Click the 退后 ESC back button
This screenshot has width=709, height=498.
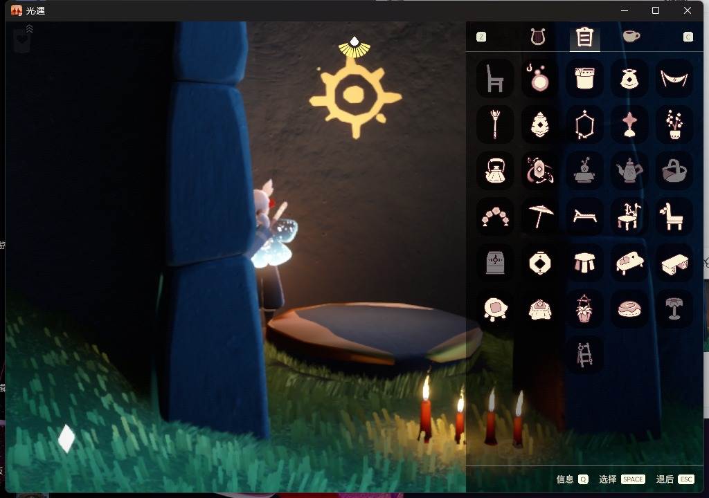[675, 479]
